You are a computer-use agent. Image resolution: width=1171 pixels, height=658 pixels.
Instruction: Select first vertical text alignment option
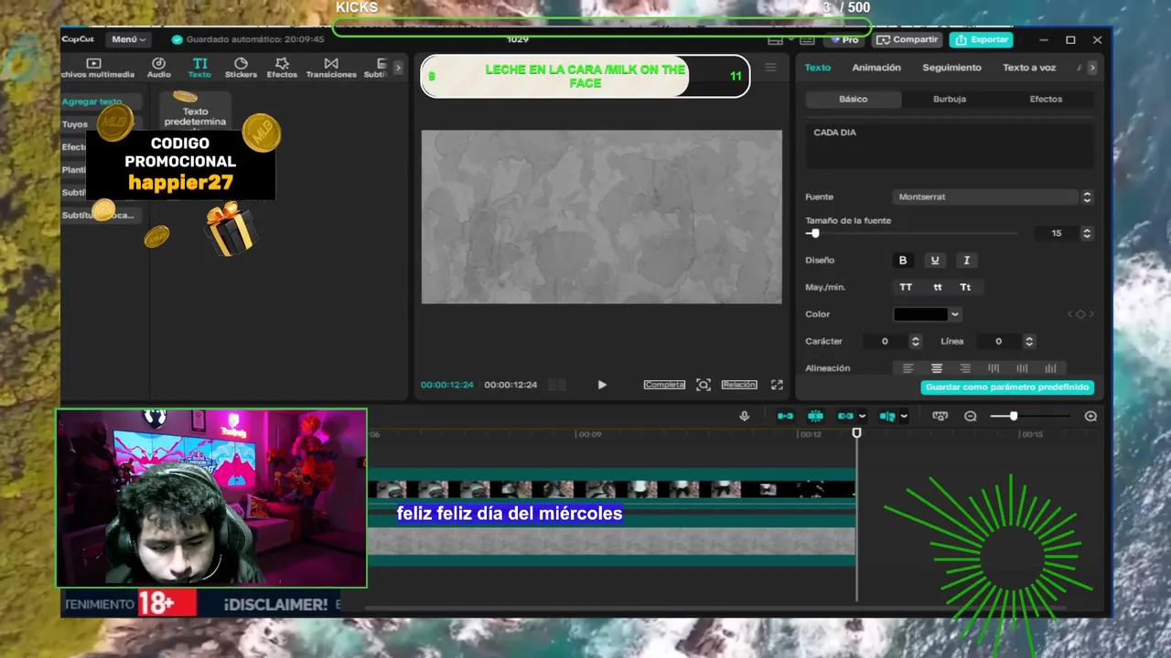pos(994,368)
